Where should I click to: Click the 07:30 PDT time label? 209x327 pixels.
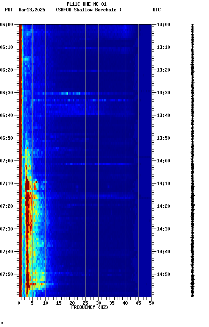click(x=6, y=229)
